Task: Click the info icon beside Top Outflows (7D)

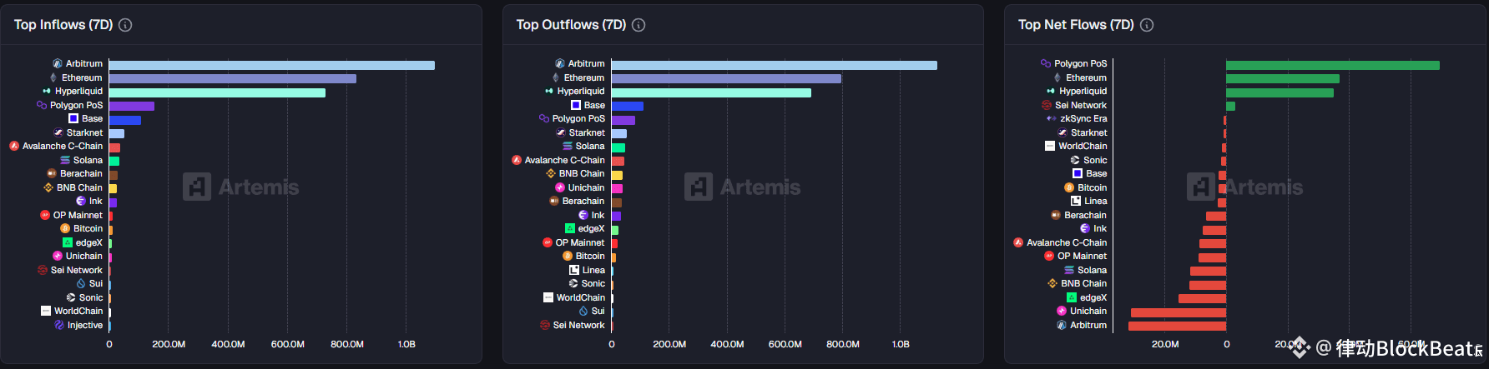Action: [x=639, y=25]
